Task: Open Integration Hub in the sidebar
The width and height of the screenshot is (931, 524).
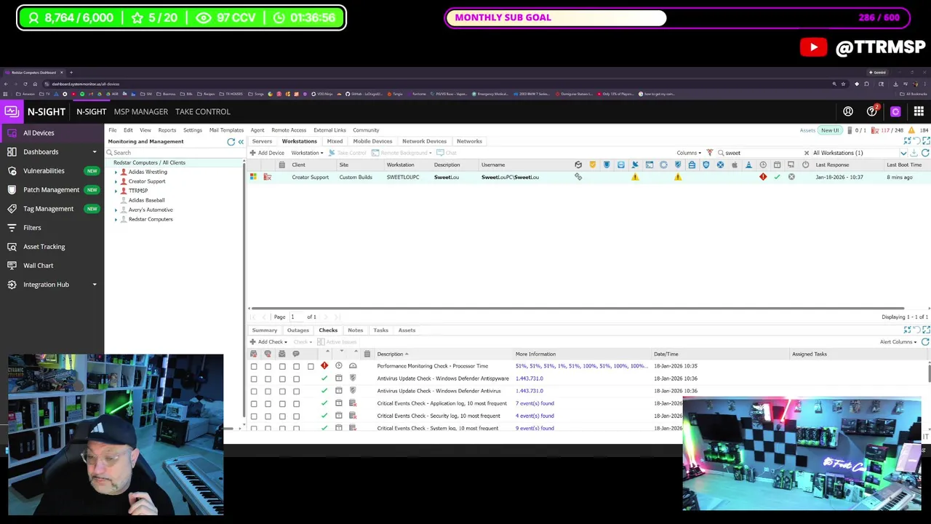Action: click(x=46, y=285)
